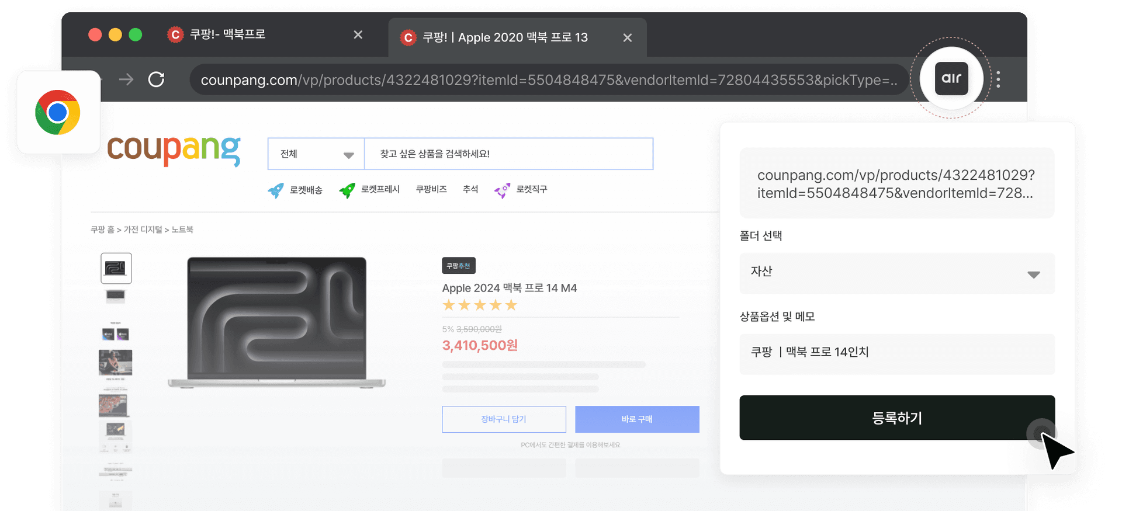Click the five-star rating under product title
1122x511 pixels.
click(480, 305)
